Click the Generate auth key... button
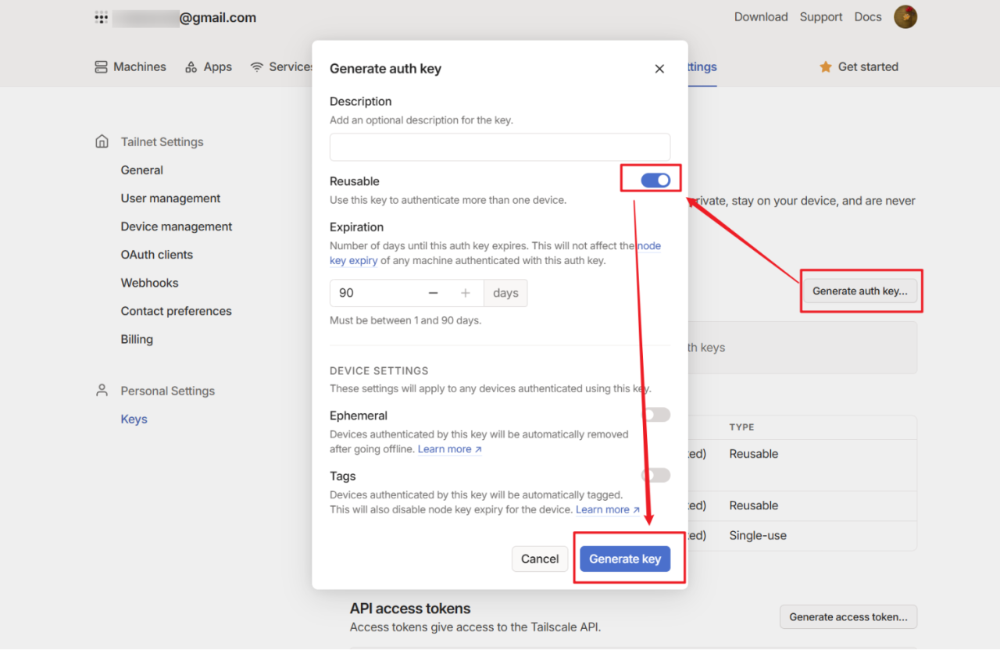 (860, 291)
